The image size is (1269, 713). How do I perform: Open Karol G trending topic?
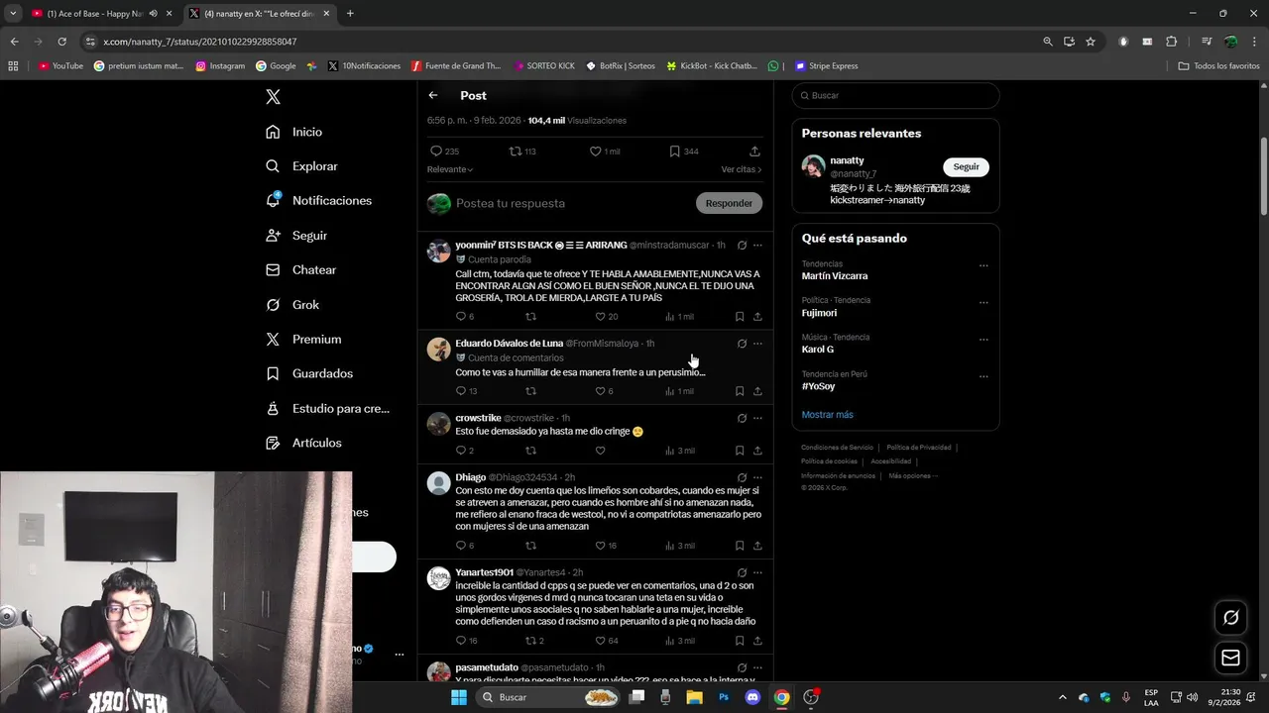[818, 350]
